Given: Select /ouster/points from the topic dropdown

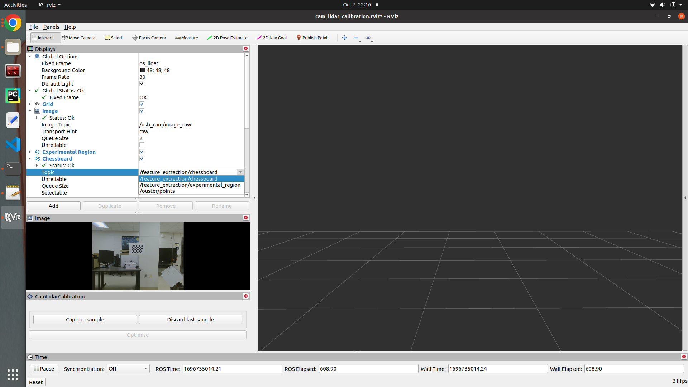Looking at the screenshot, I should tap(157, 191).
